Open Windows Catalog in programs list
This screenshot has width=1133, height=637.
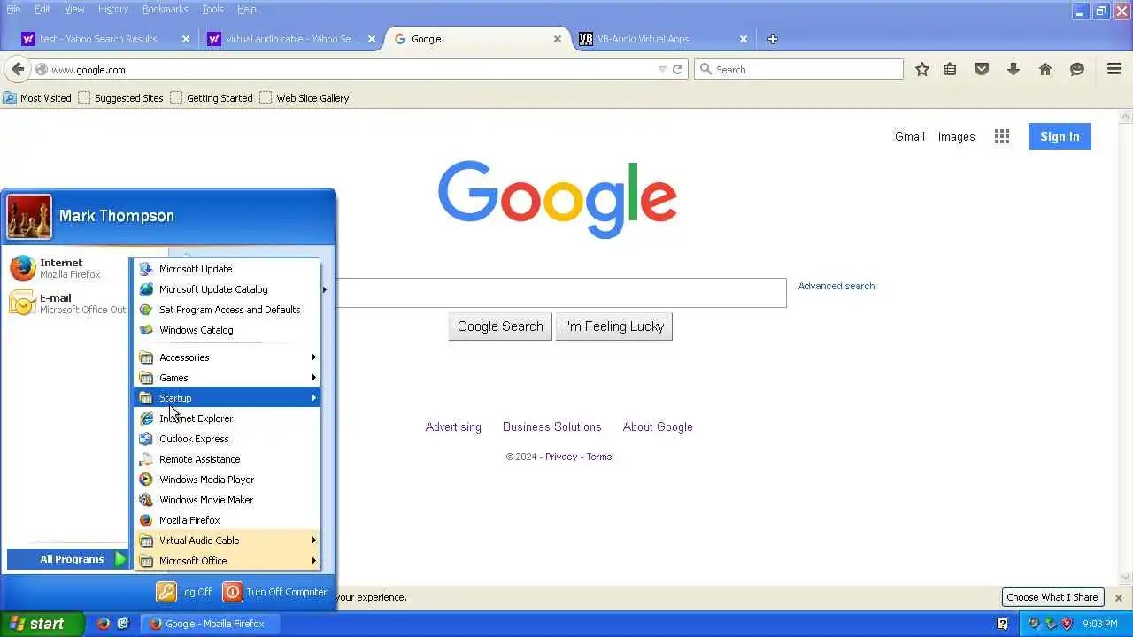[227, 330]
